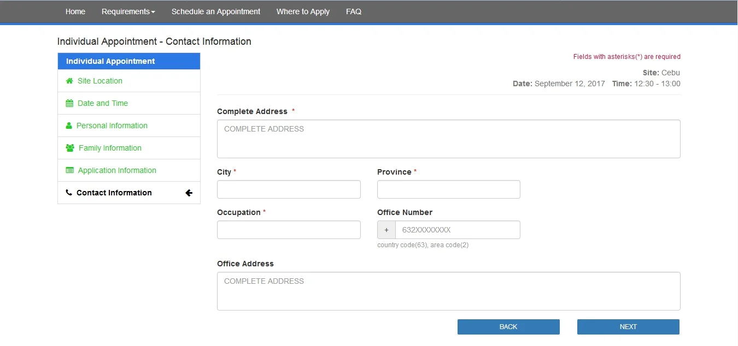Click the 'Time: 12:30 - 13:00' text

[x=646, y=83]
